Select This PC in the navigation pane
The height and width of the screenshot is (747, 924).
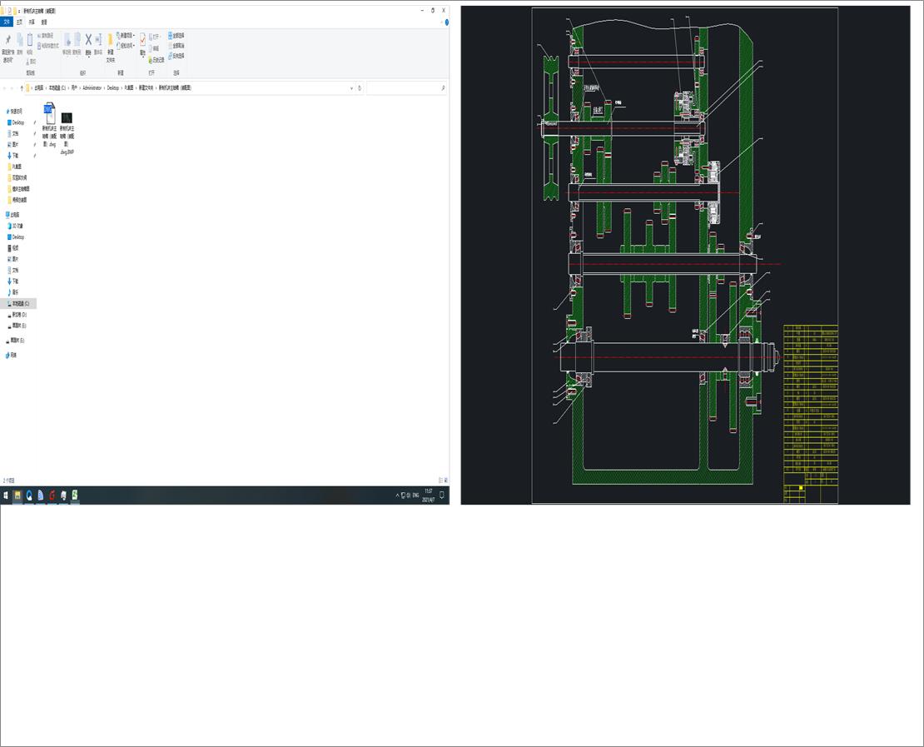click(13, 215)
